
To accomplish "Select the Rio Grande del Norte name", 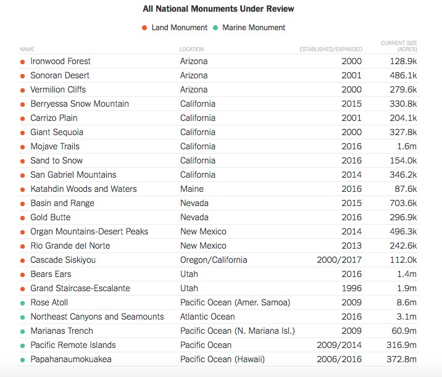I will pyautogui.click(x=70, y=246).
